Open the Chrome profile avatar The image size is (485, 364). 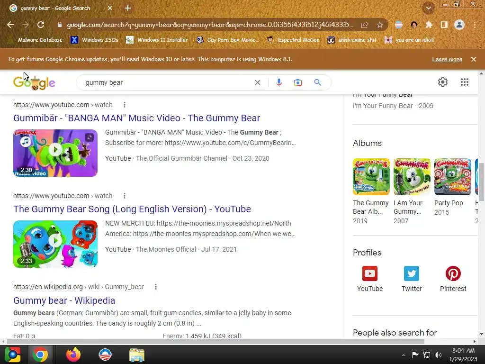[459, 25]
